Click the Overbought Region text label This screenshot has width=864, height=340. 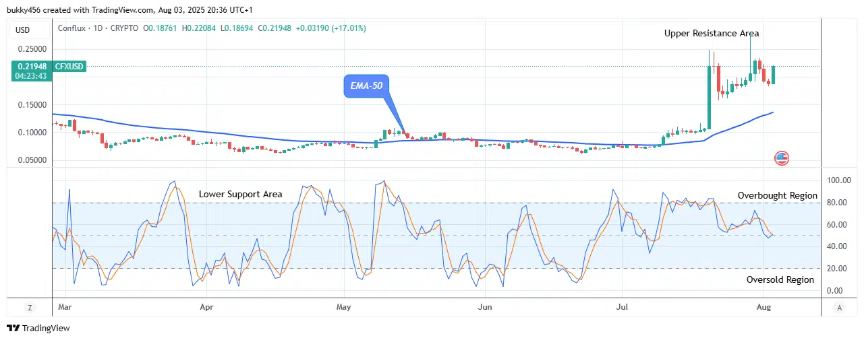point(778,195)
